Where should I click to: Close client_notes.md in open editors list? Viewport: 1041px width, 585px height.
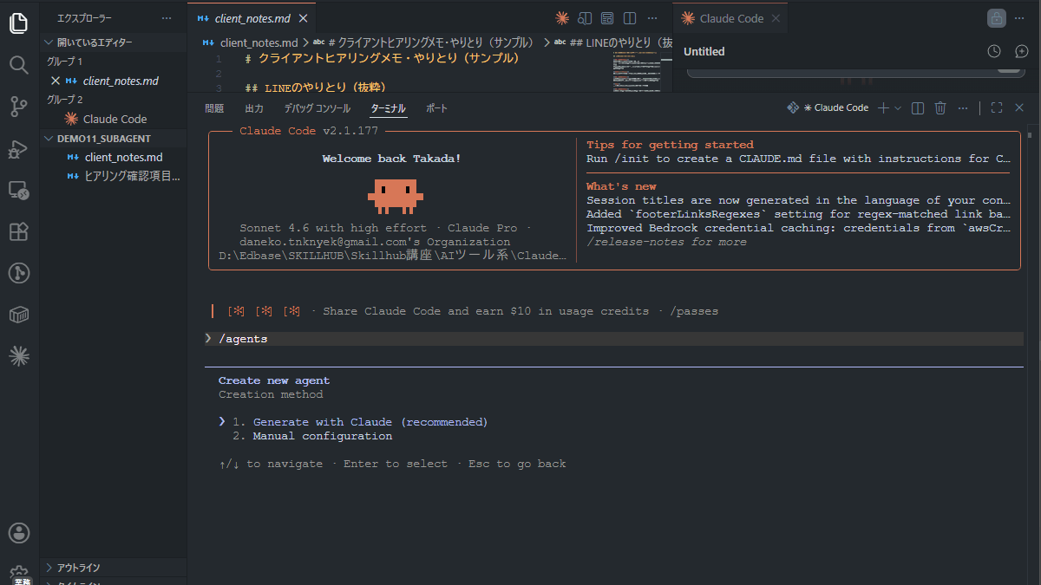(56, 81)
